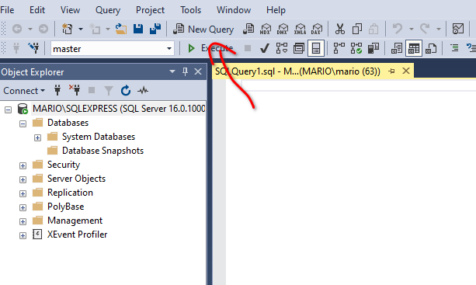Screen dimensions: 476x285
Task: Close the SQLQuery1.sql tab
Action: click(x=406, y=71)
